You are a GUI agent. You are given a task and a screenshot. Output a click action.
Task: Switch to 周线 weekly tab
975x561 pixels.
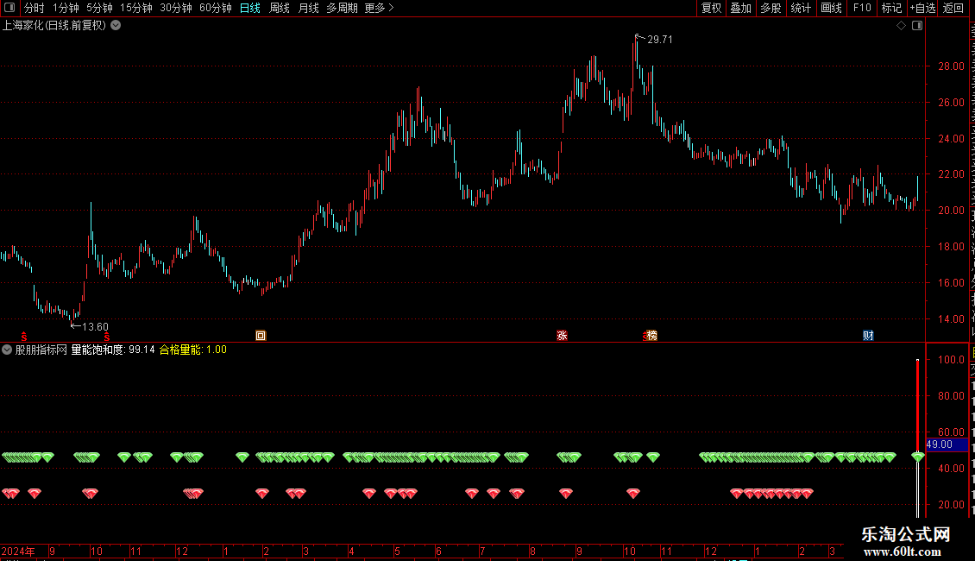tap(280, 8)
